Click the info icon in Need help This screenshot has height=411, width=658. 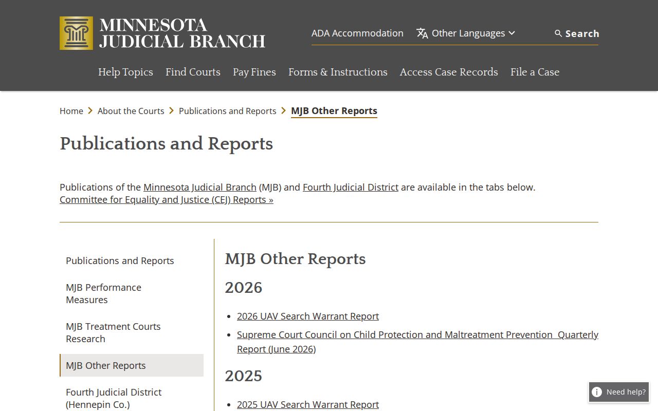tap(597, 392)
